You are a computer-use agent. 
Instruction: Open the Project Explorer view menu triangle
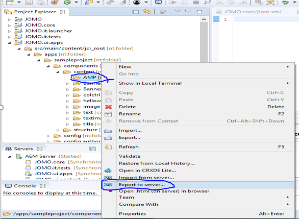click(x=178, y=11)
